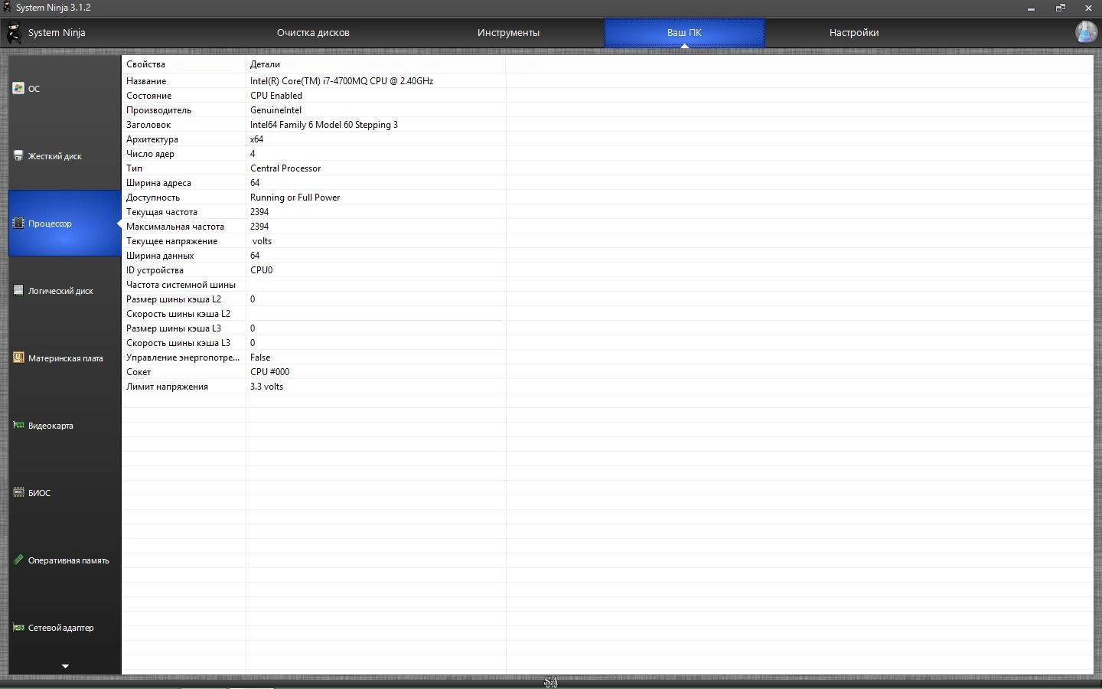Open the flask icon at top right
Screen dimensions: 1102x689
tap(1085, 31)
